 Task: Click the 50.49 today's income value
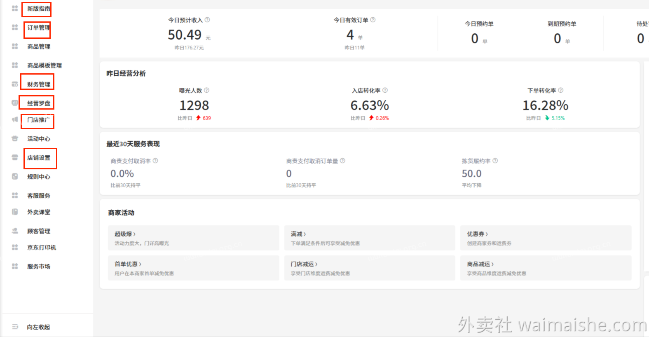point(185,35)
